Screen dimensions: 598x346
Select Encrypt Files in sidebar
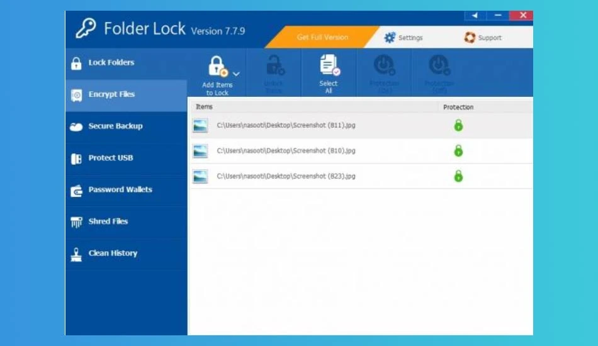[127, 95]
